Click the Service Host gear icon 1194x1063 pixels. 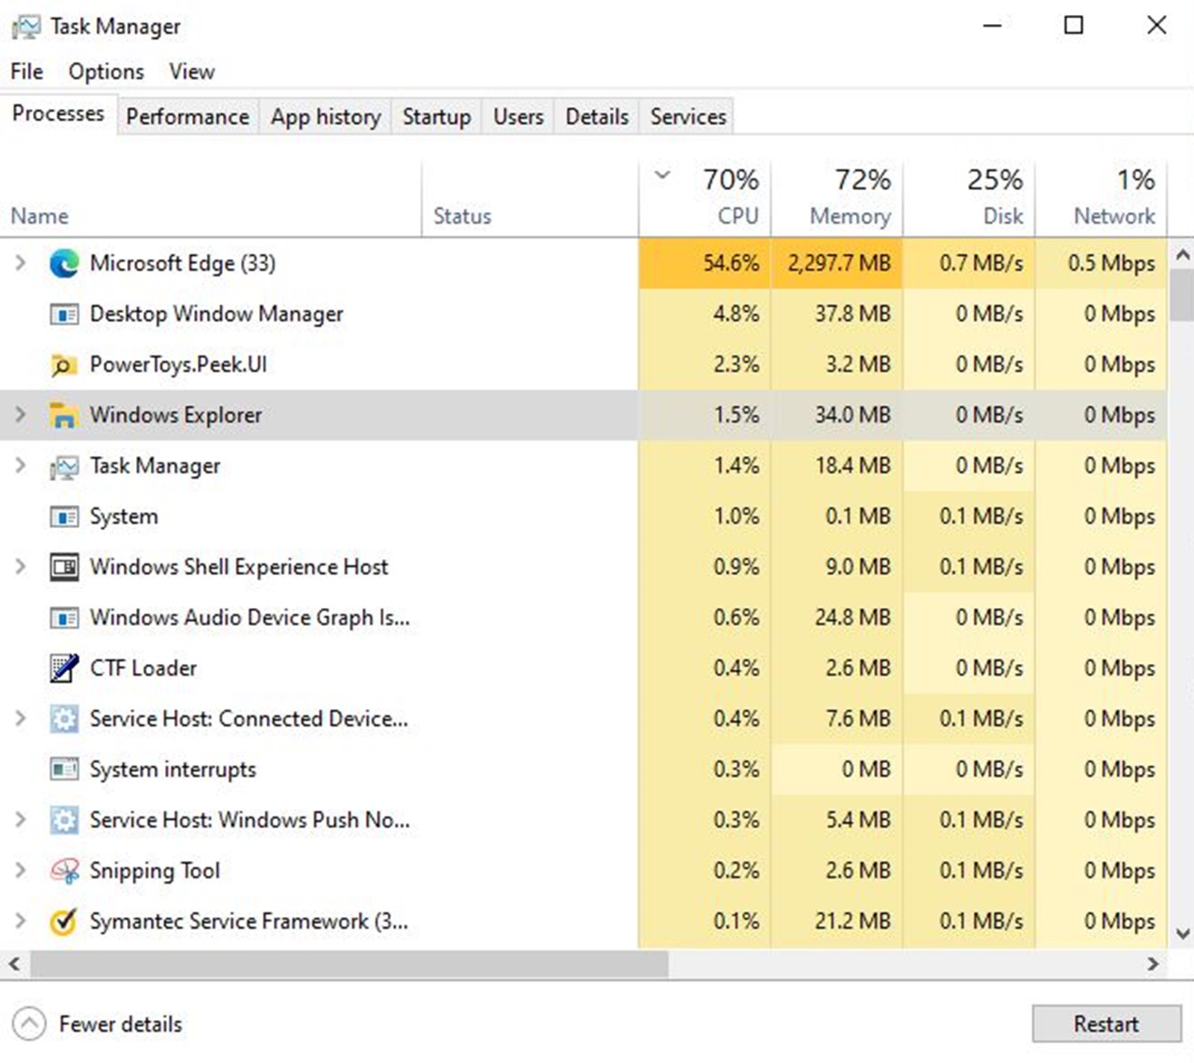coord(64,718)
